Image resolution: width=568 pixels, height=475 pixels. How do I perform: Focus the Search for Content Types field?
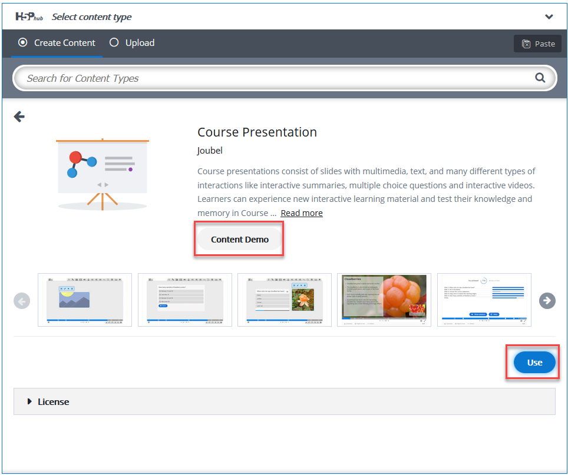coord(285,78)
